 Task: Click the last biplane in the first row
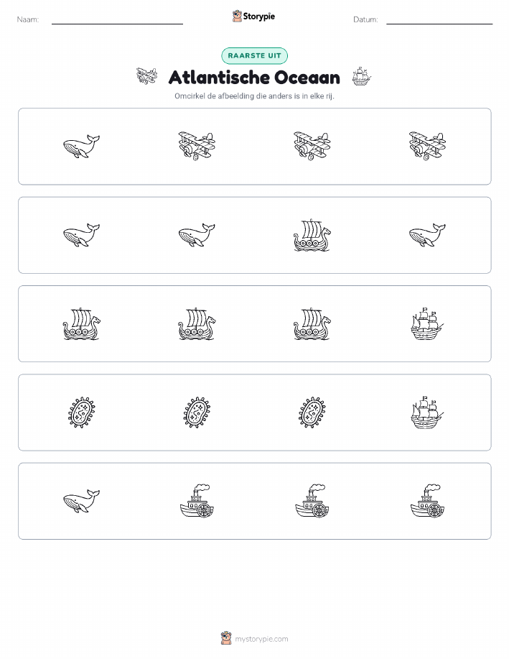pyautogui.click(x=427, y=147)
